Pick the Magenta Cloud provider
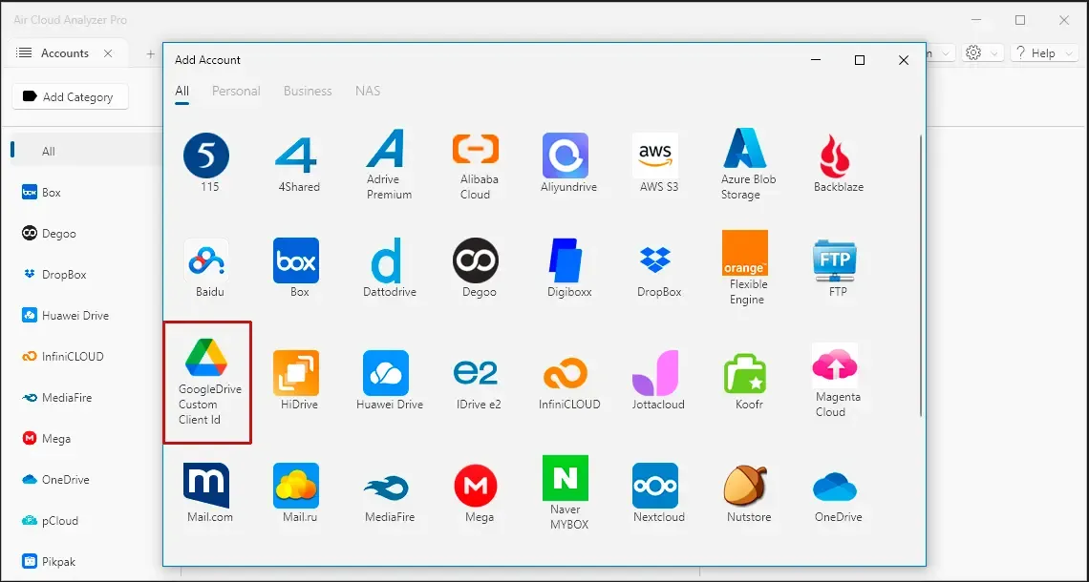1089x582 pixels. (x=835, y=365)
